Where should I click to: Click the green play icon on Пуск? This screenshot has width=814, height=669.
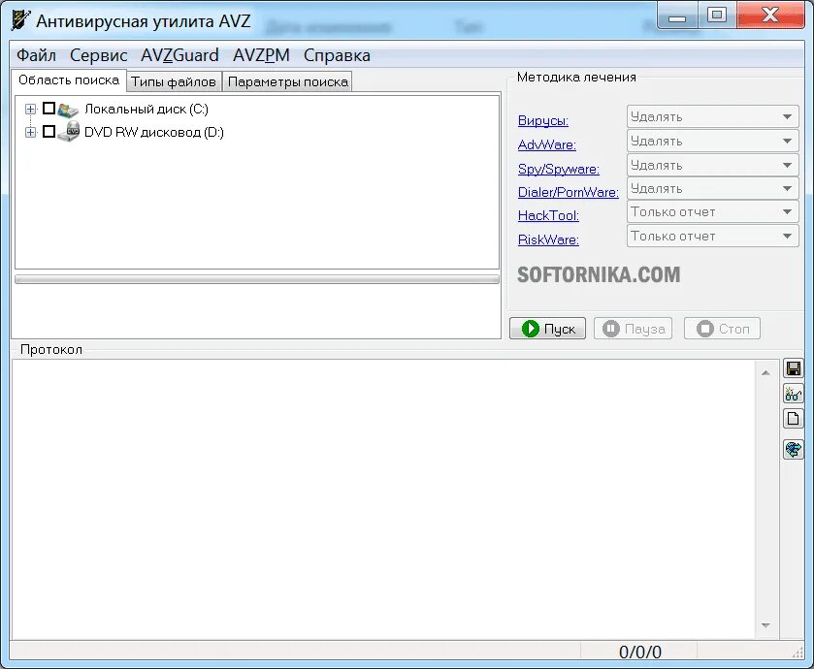530,328
